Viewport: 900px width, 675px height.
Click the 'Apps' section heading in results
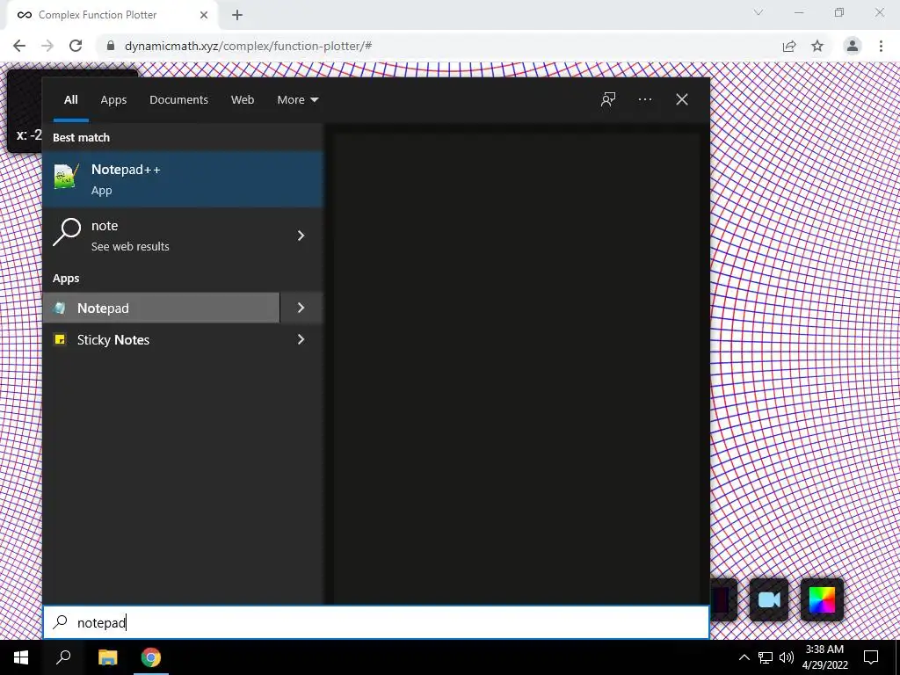tap(66, 279)
